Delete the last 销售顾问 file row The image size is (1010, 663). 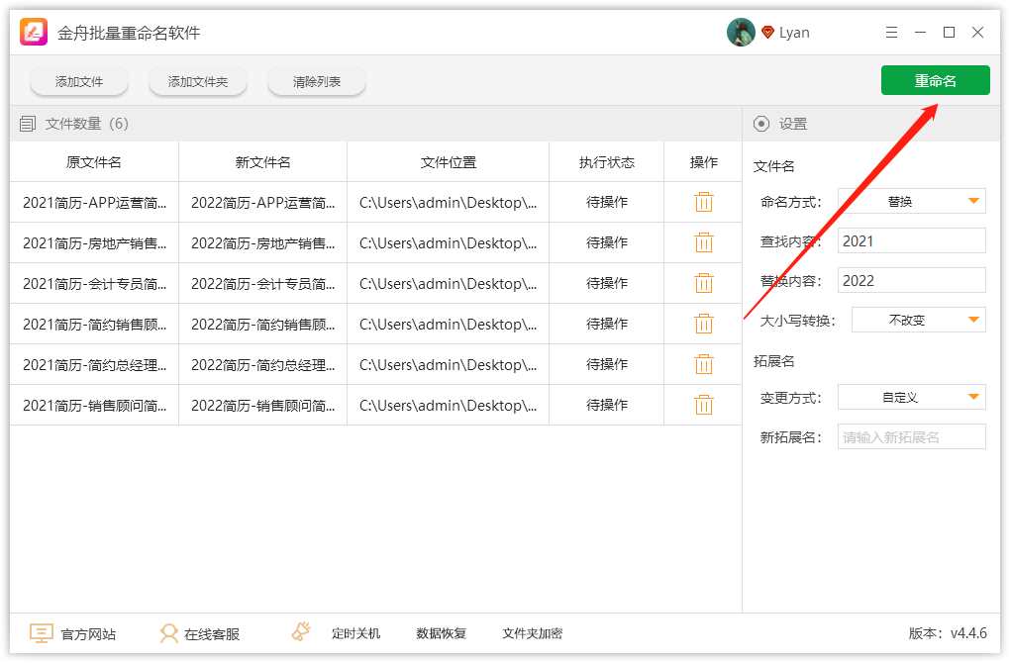point(704,405)
